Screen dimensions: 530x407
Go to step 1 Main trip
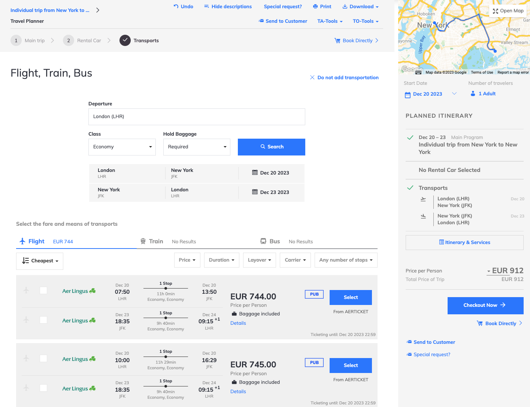pyautogui.click(x=28, y=40)
